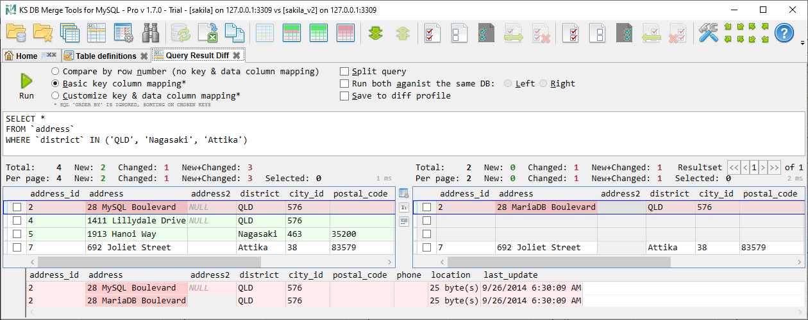Click left-side uncheck all rows icon
The image size is (808, 320).
coord(460,33)
